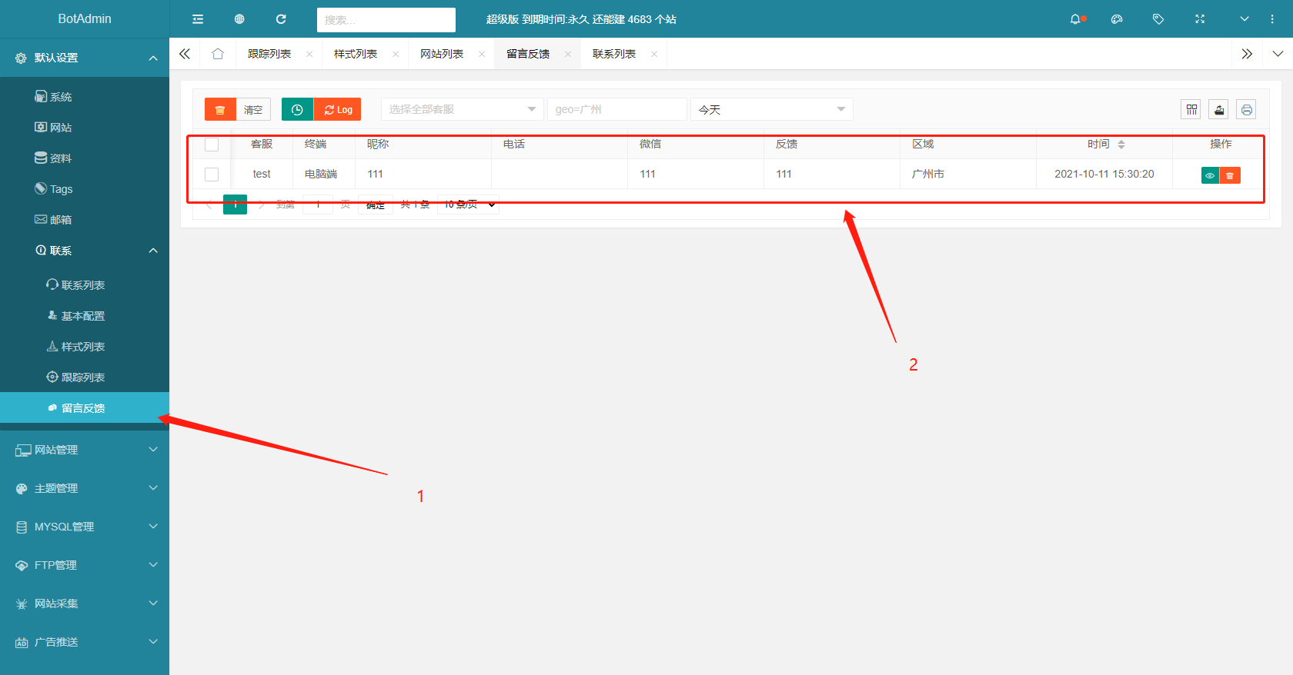This screenshot has height=675, width=1293.
Task: Open 联系列表 in the sidebar
Action: [x=85, y=285]
